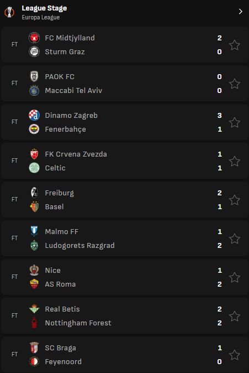Image resolution: width=249 pixels, height=373 pixels.
Task: Favorite the Nice vs AS Roma match
Action: click(235, 277)
